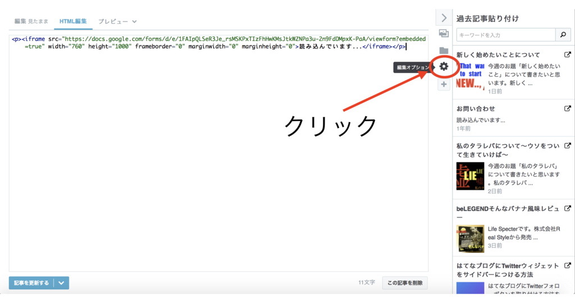Open the photo insert icon in sidebar
The width and height of the screenshot is (575, 303).
click(444, 33)
